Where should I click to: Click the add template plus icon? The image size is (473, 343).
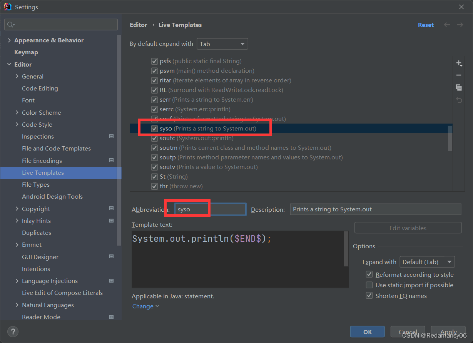pyautogui.click(x=458, y=63)
